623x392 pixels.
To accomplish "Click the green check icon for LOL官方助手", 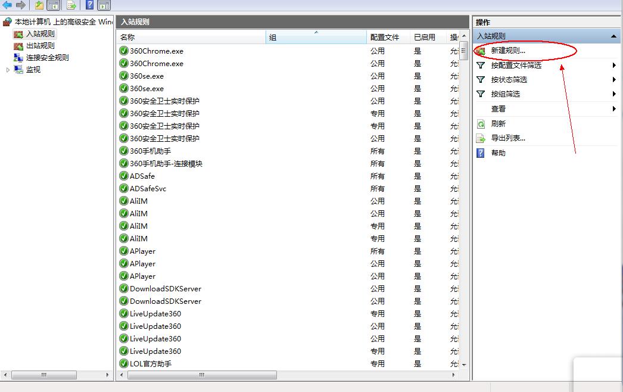I will (x=123, y=363).
